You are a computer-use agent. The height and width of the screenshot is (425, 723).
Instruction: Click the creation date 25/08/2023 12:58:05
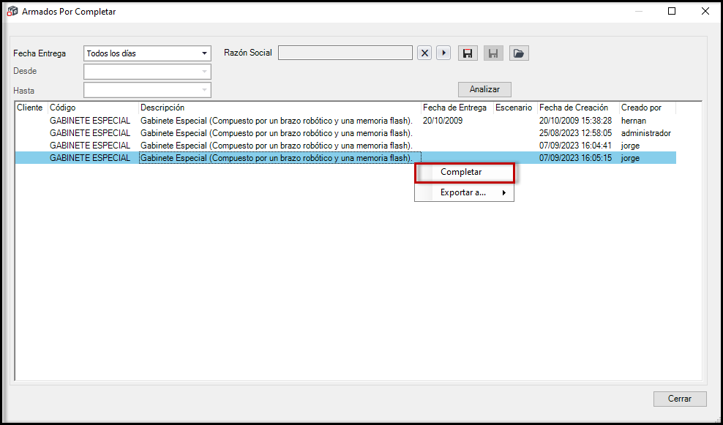(575, 133)
